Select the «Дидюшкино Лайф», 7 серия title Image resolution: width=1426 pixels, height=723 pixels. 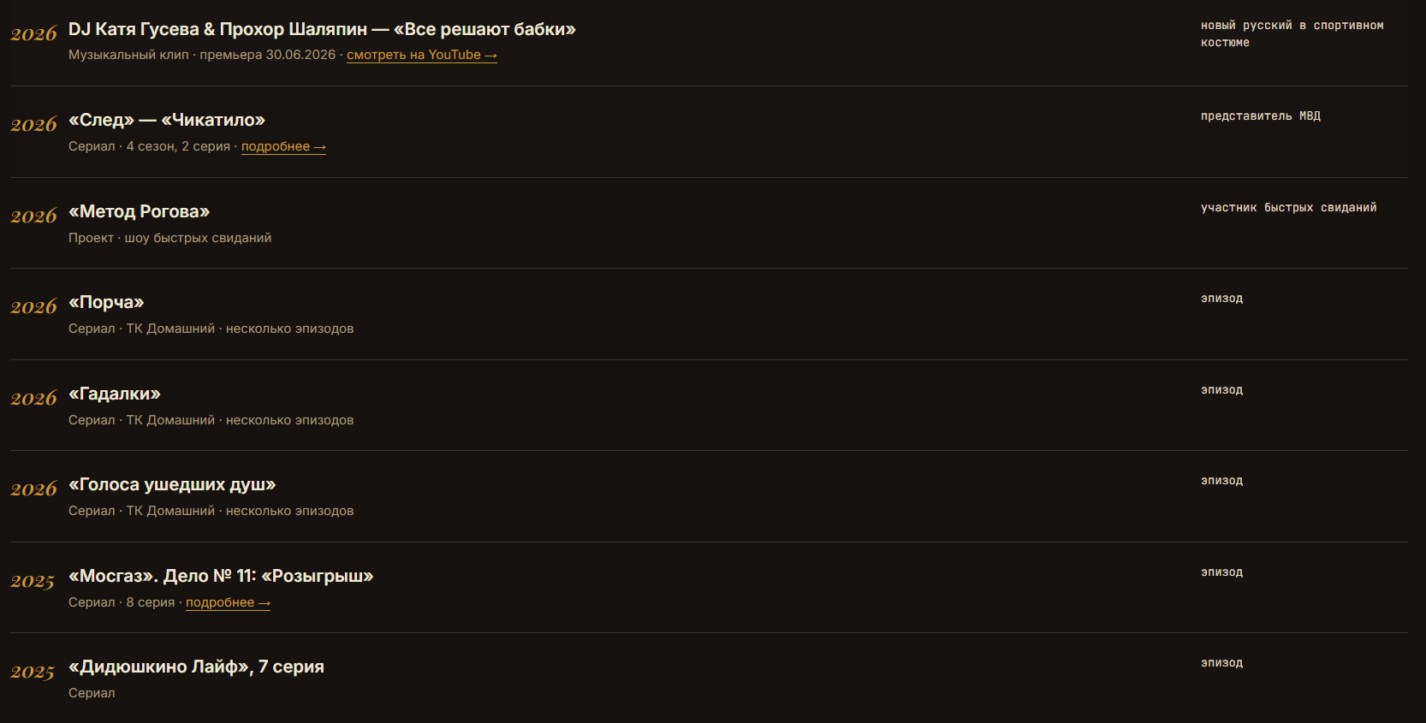tap(196, 667)
